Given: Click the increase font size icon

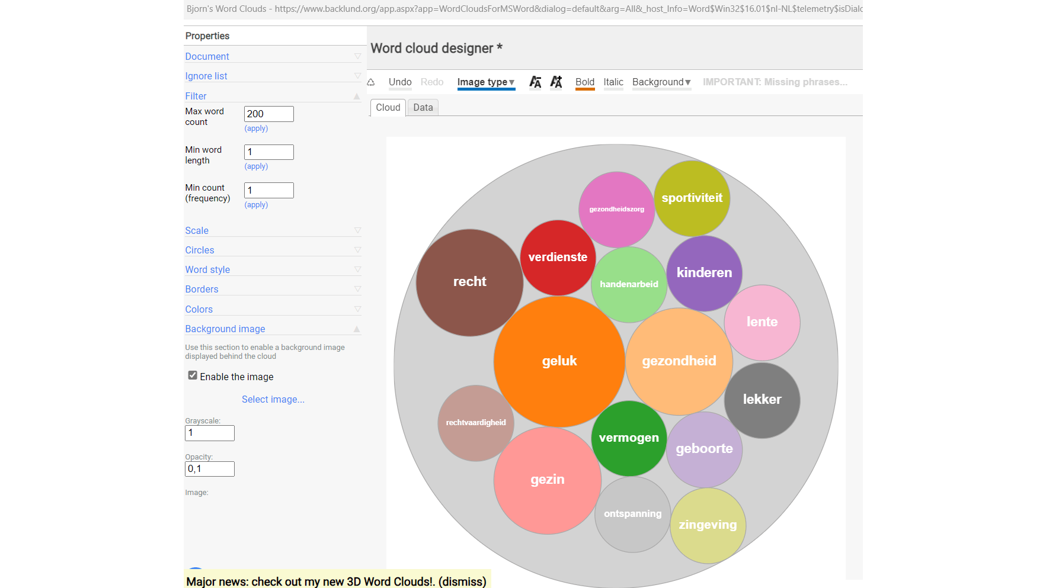Looking at the screenshot, I should pos(556,82).
